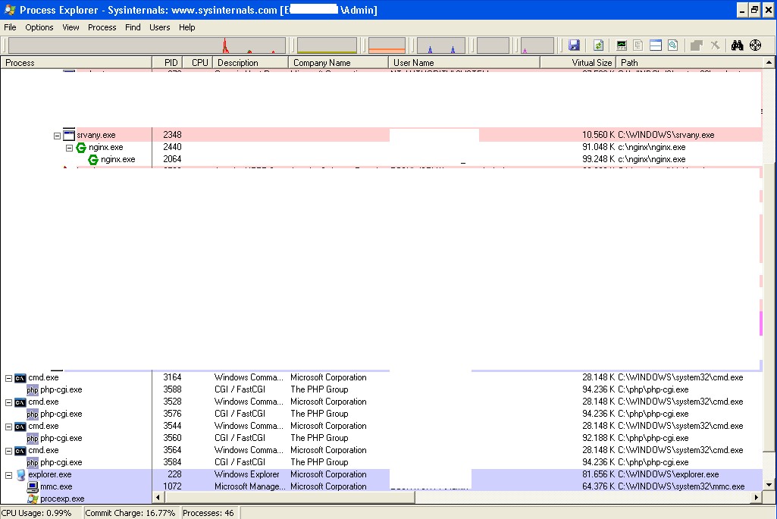Collapse the cmd.exe PID 3528 node
This screenshot has width=777, height=519.
click(8, 402)
